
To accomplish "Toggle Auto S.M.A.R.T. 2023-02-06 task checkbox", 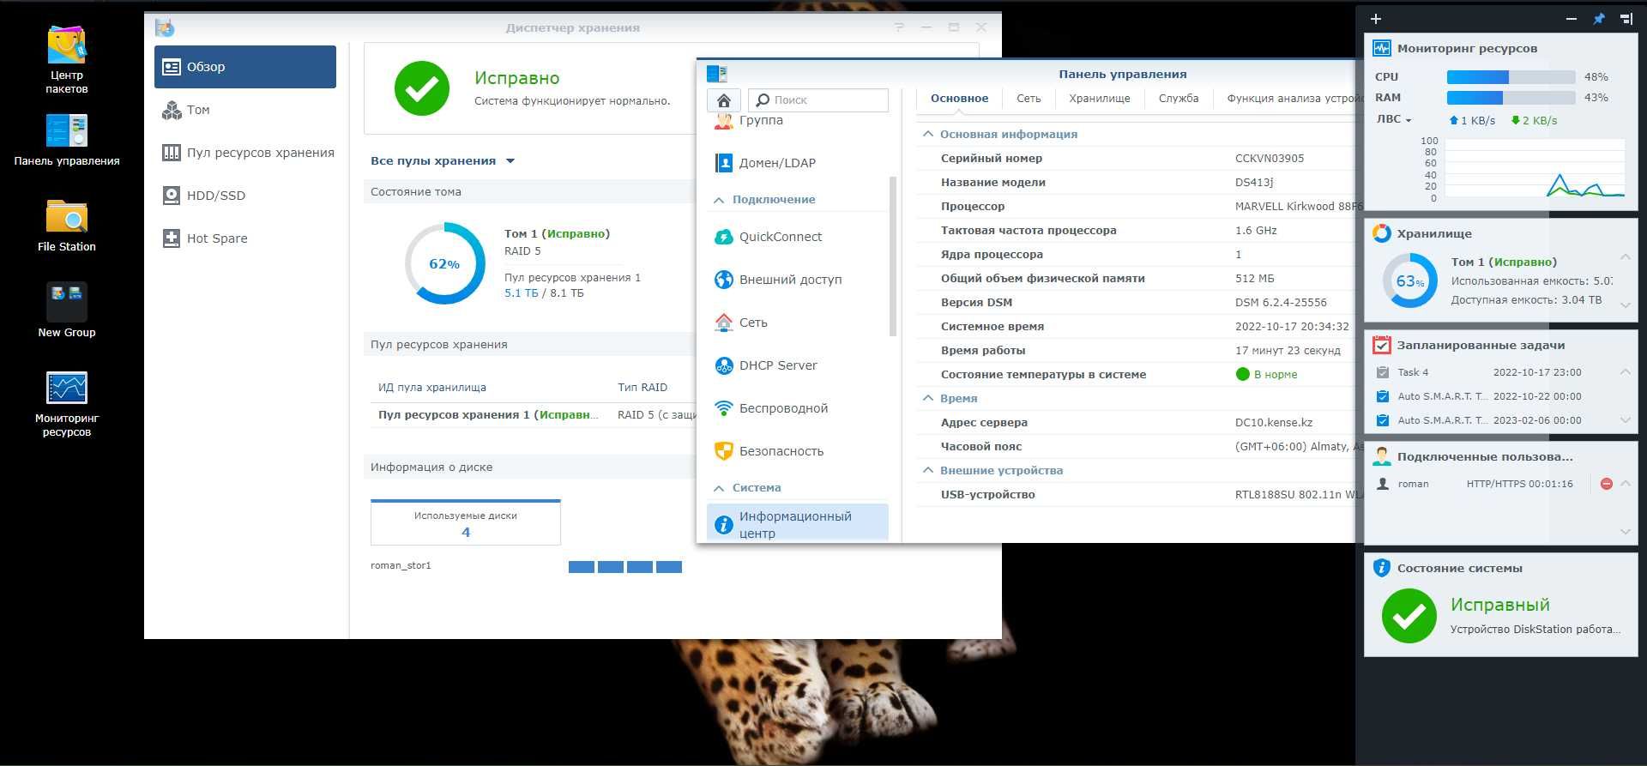I will (x=1382, y=420).
